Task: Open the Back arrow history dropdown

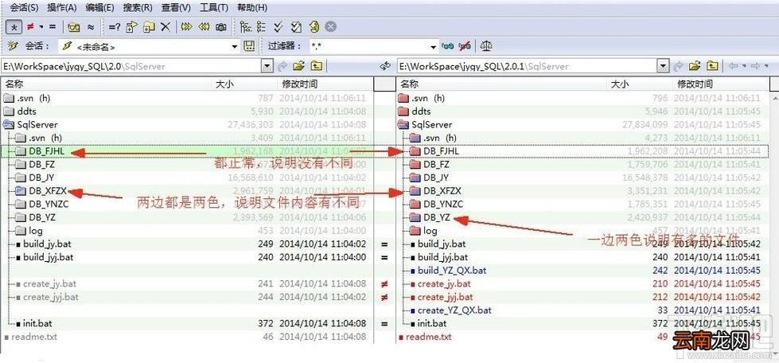Action: (x=744, y=65)
